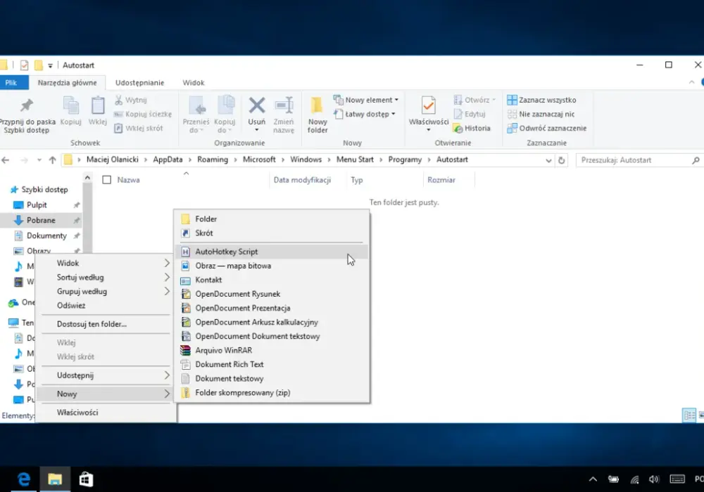Open the Nowy element dropdown
This screenshot has width=704, height=492.
click(366, 100)
